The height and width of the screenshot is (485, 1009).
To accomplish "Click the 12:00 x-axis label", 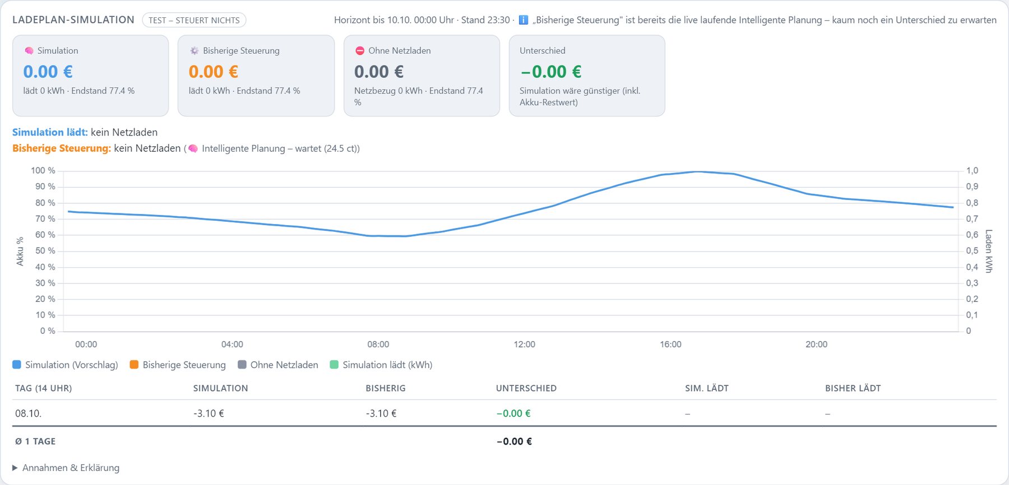I will point(525,344).
